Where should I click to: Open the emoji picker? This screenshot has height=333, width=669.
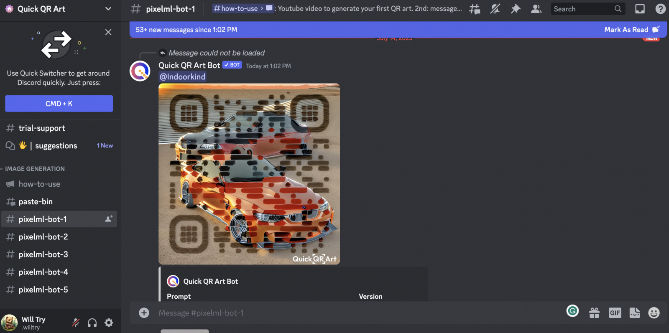tap(654, 313)
